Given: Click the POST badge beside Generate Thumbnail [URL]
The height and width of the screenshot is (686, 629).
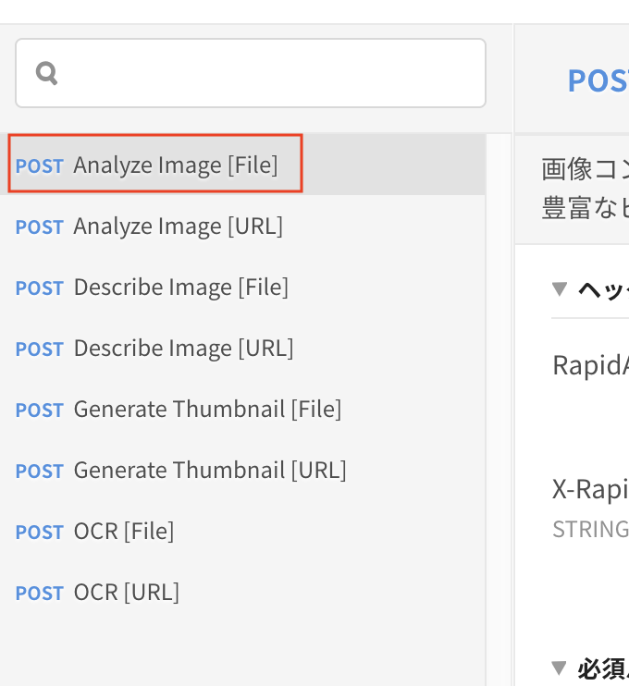Looking at the screenshot, I should pyautogui.click(x=40, y=471).
